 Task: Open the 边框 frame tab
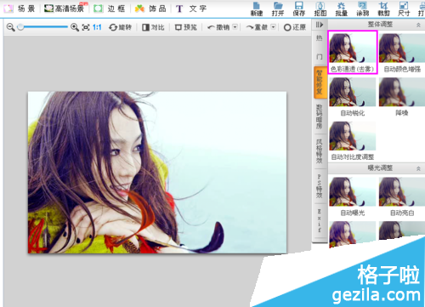110,9
